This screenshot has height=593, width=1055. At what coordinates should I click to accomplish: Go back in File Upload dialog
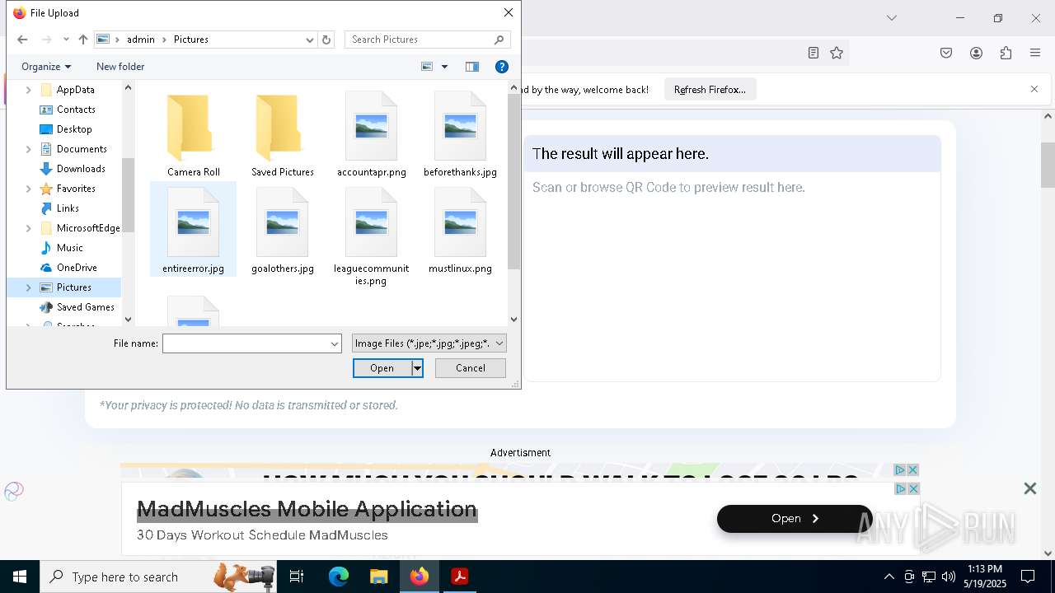pyautogui.click(x=22, y=40)
